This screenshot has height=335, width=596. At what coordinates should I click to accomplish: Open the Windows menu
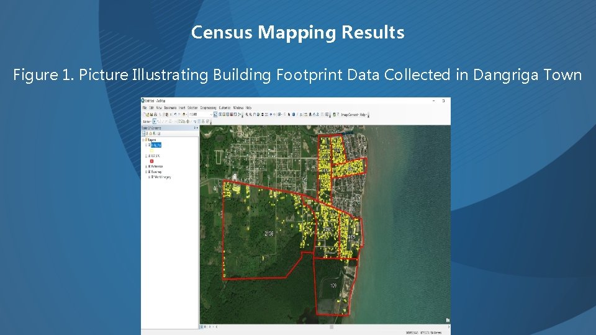[238, 108]
